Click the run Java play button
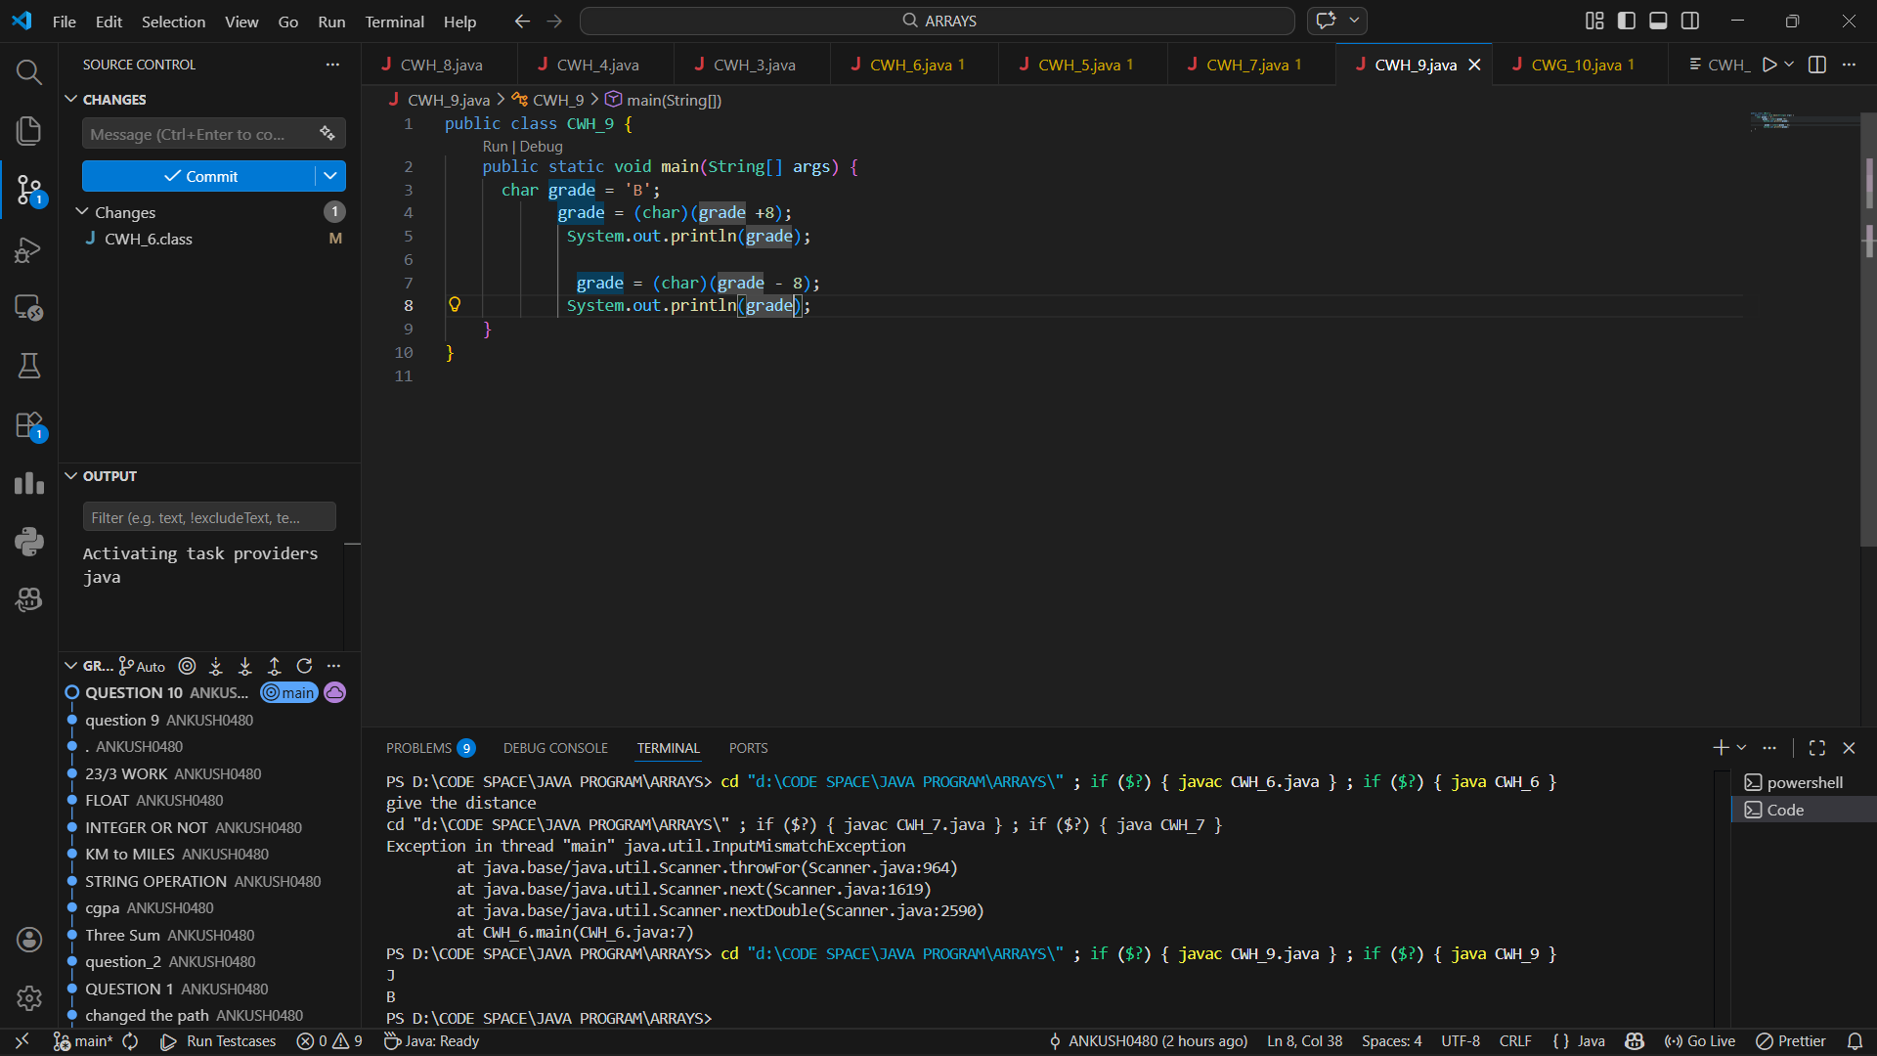The width and height of the screenshot is (1877, 1056). (x=1769, y=65)
